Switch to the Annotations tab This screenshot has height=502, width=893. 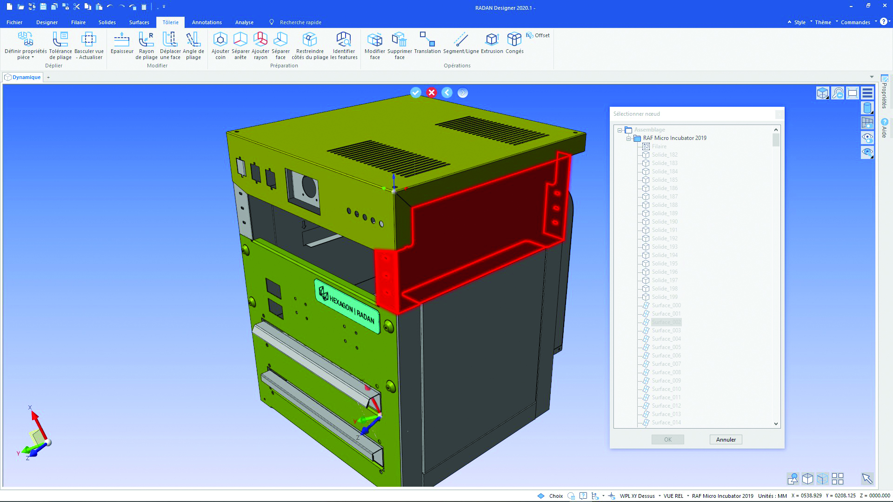tap(207, 22)
